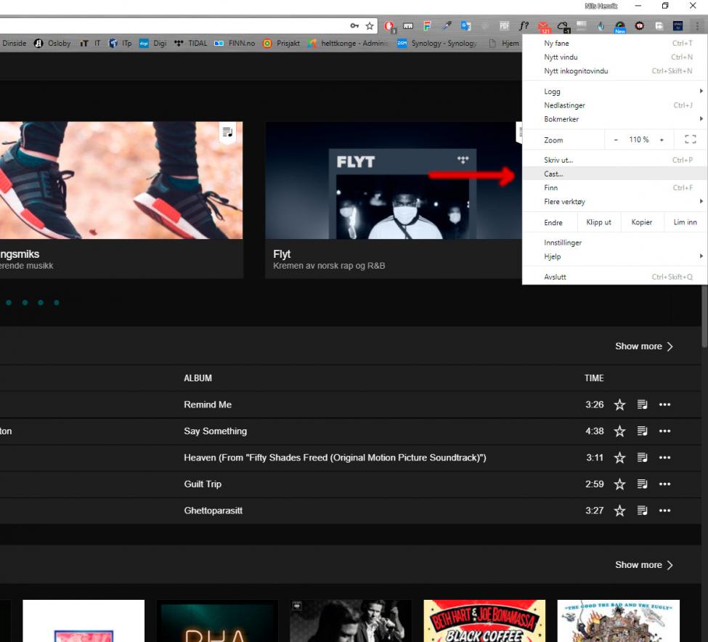
Task: Open the cloud extension with -1 badge
Action: point(563,27)
